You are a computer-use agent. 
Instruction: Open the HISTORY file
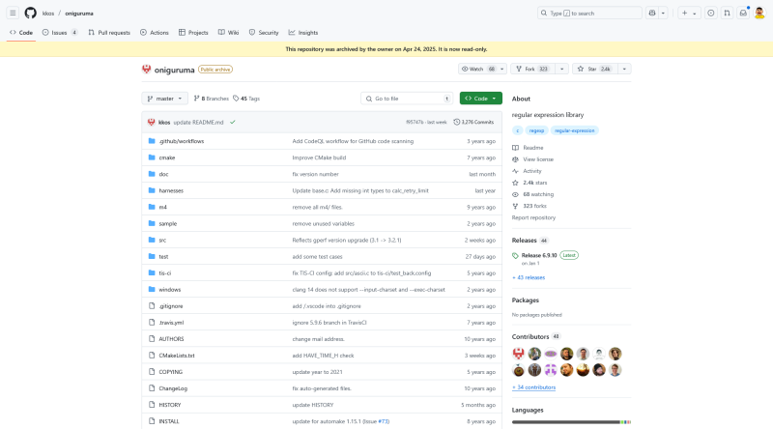coord(170,405)
